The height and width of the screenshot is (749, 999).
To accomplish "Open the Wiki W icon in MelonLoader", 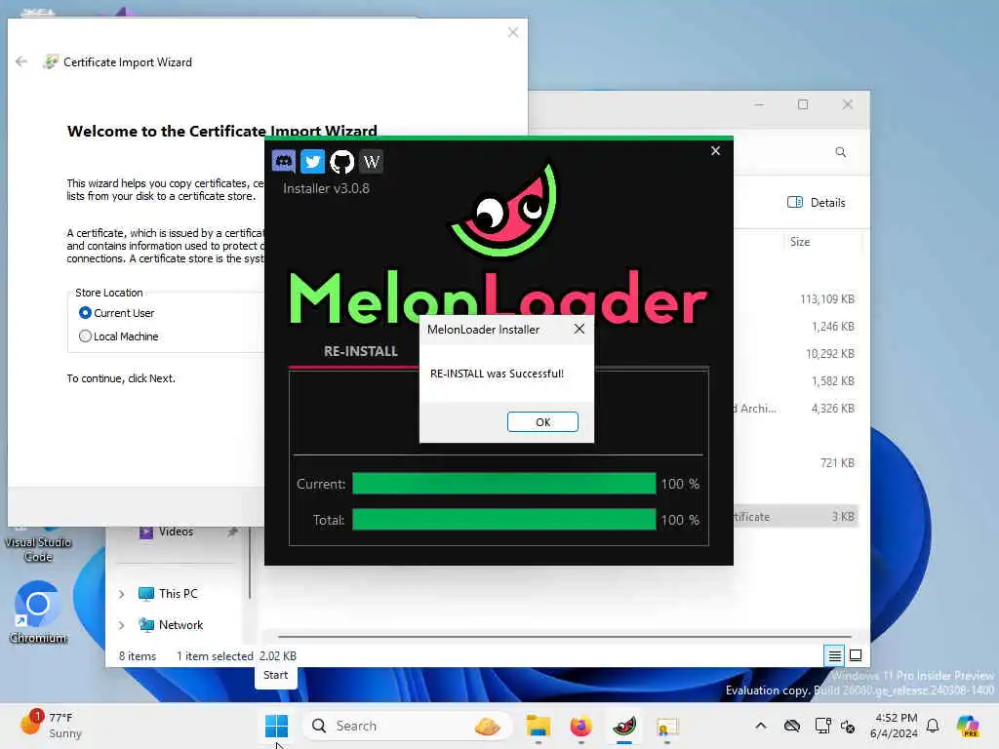I will pyautogui.click(x=371, y=161).
